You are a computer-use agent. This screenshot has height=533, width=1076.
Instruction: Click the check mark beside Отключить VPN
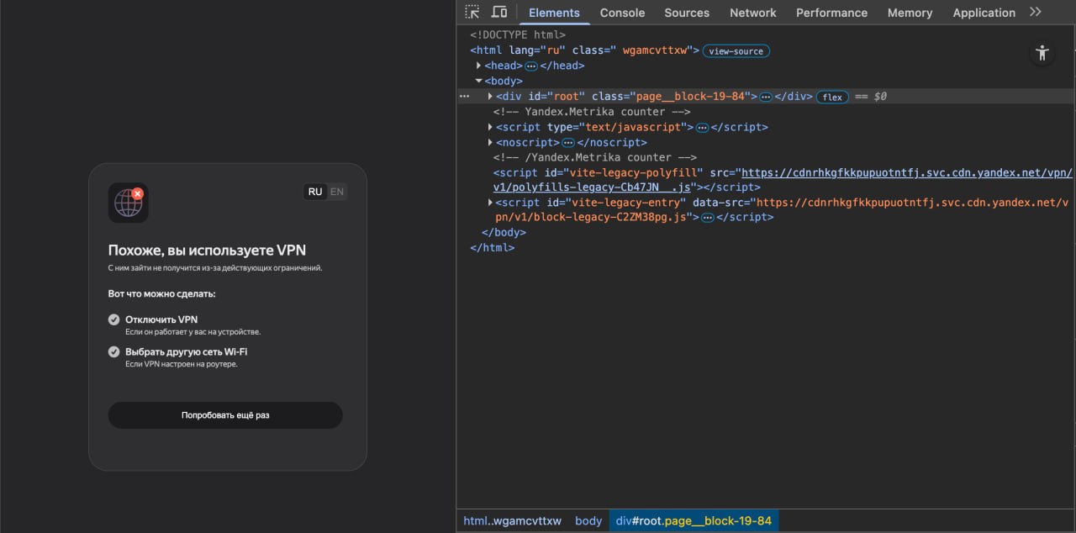(114, 319)
